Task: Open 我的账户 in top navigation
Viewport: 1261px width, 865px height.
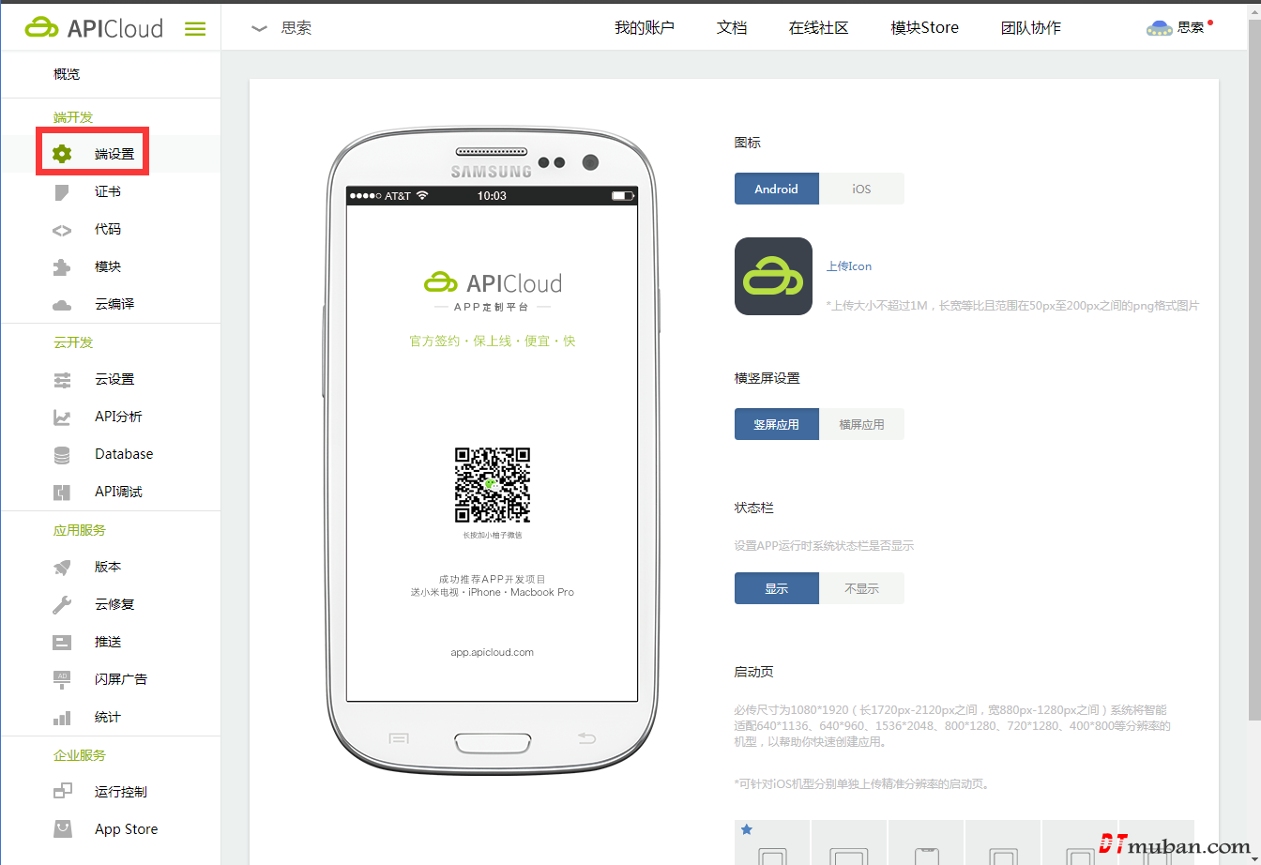Action: 645,28
